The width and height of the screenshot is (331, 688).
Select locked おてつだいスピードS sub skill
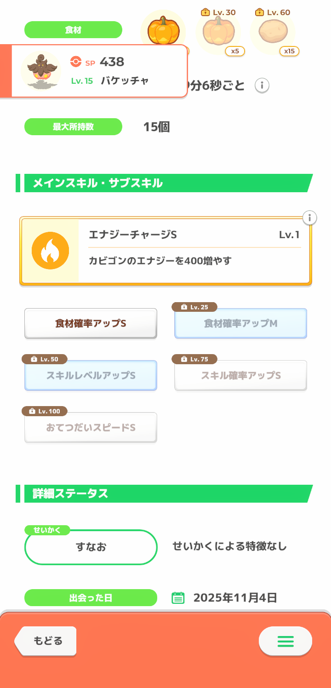(91, 428)
